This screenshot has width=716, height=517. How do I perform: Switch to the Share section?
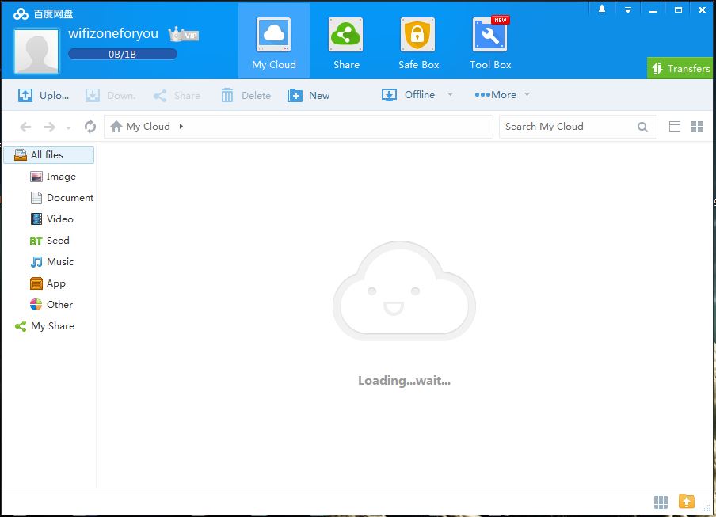point(345,40)
